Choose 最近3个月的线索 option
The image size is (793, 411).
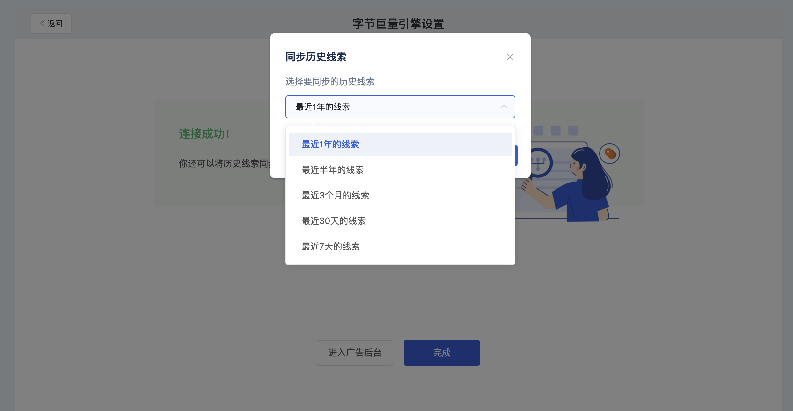400,195
